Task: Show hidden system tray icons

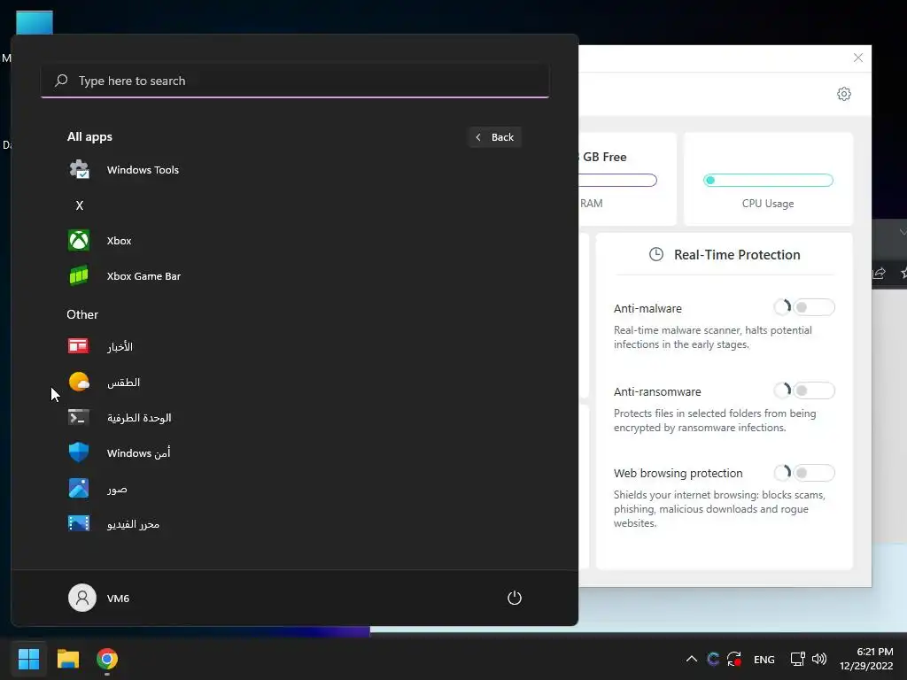Action: [691, 659]
